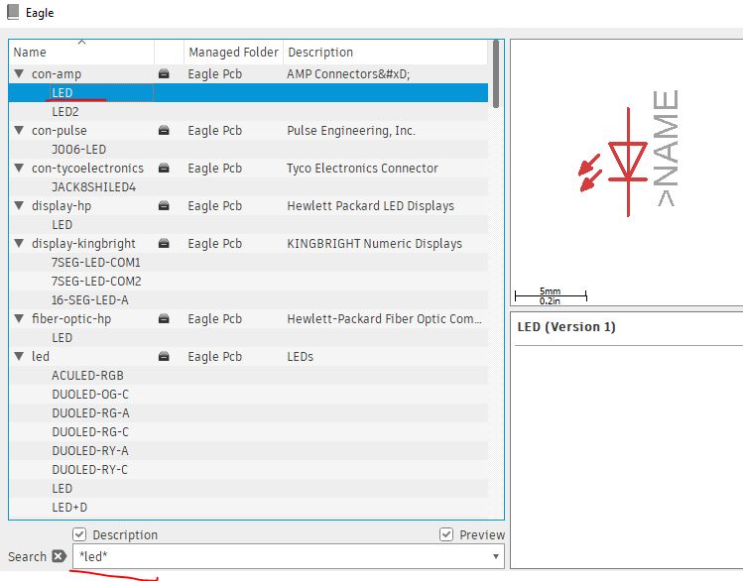Select the 7SEG-LED-COM1 device
This screenshot has height=581, width=743.
[95, 263]
